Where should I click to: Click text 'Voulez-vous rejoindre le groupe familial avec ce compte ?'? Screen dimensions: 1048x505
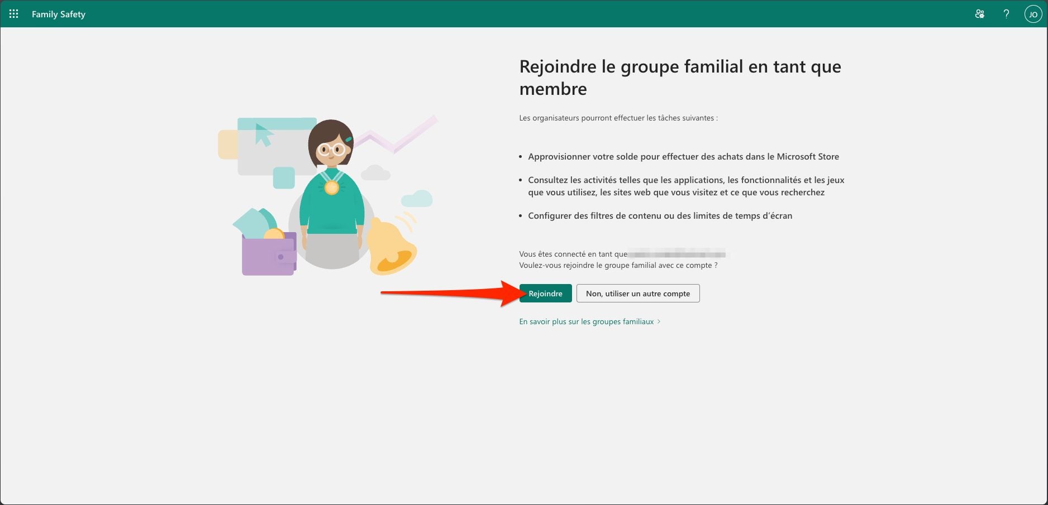click(618, 265)
